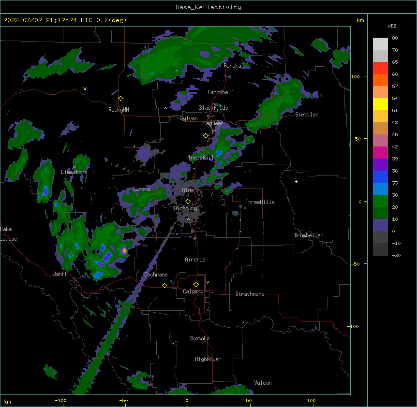Click the yellow diamond marker above Calgary
The width and height of the screenshot is (417, 407).
tap(196, 285)
